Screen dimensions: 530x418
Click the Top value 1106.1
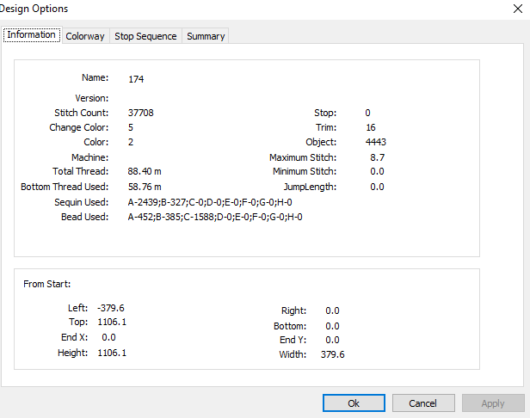click(x=112, y=322)
